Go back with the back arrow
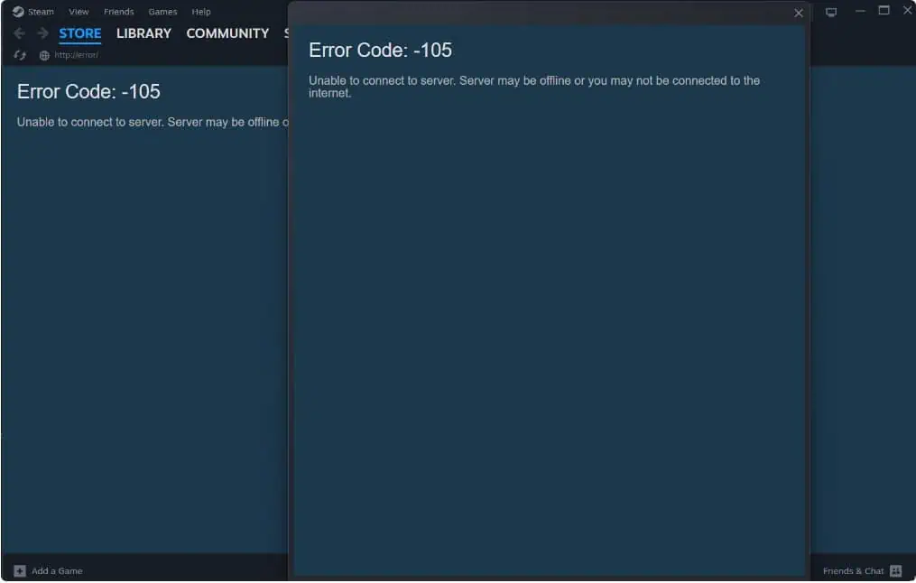Screen dimensions: 916x583 pos(19,33)
